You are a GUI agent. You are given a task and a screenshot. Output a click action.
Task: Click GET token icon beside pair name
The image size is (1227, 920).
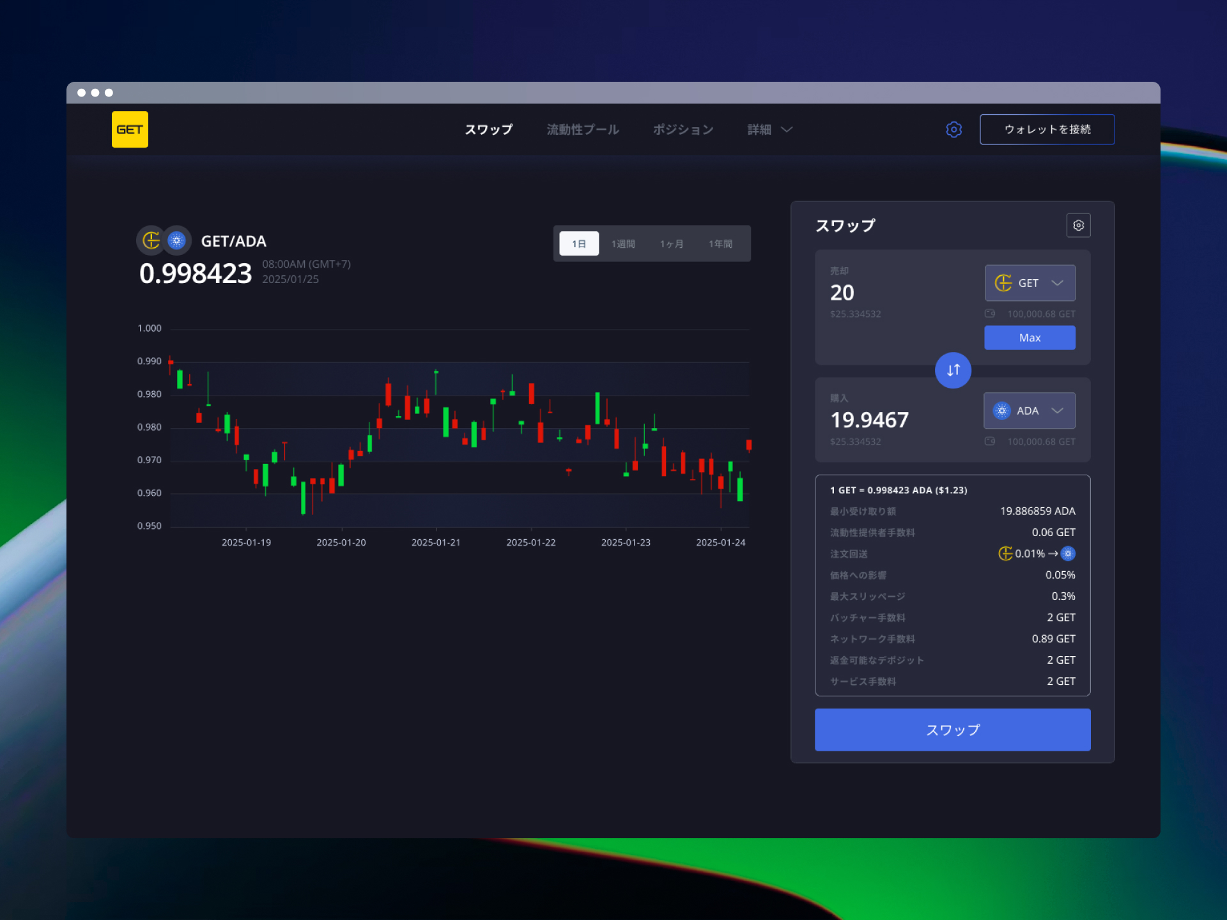(151, 240)
